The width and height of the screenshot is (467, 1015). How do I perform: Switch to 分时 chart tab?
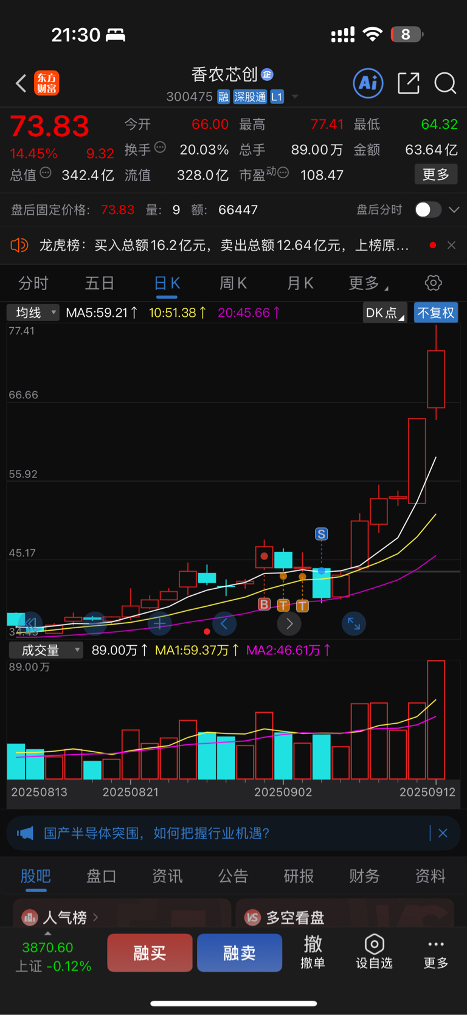(x=33, y=283)
